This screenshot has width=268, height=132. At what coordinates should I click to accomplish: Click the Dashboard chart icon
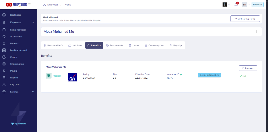pos(4,15)
